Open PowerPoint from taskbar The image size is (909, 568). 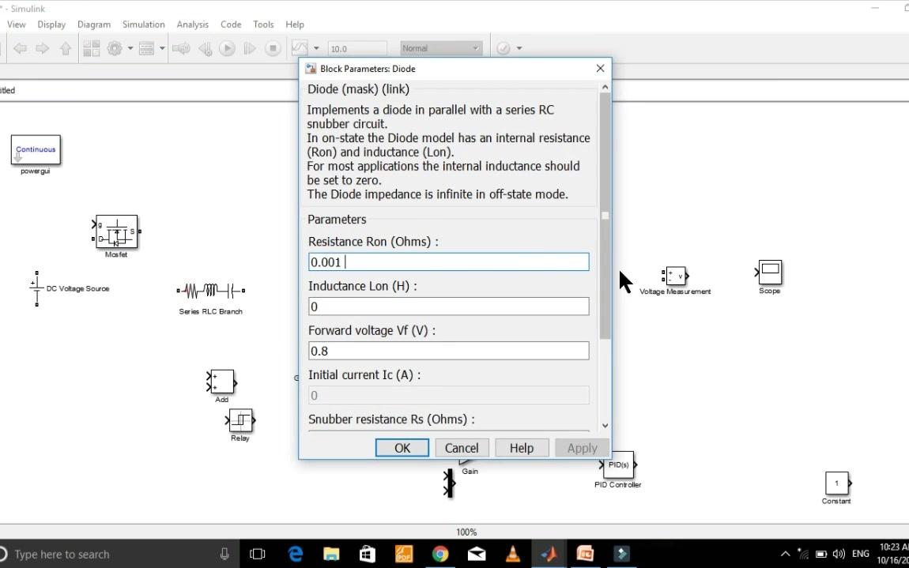[585, 554]
